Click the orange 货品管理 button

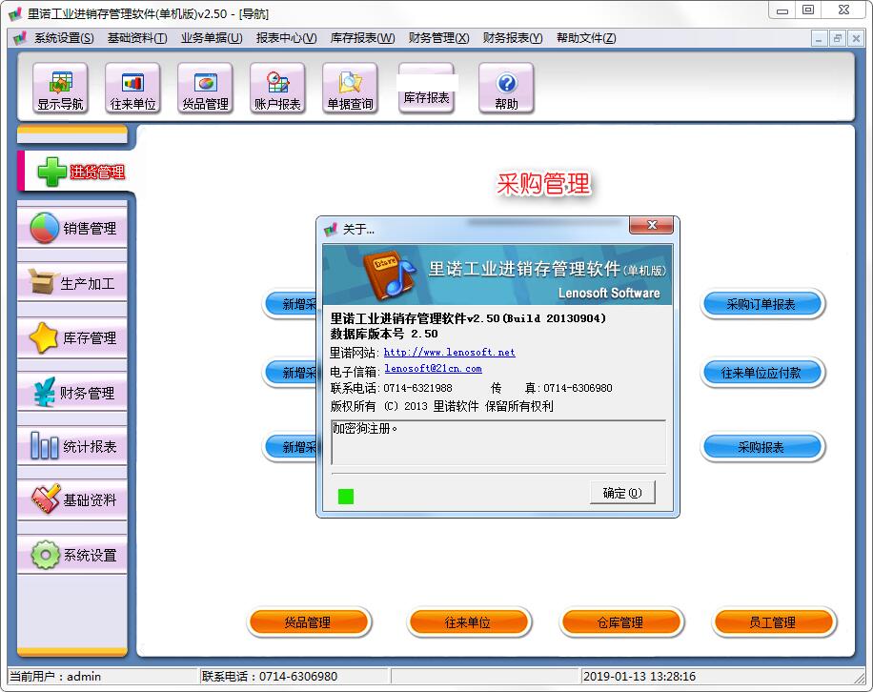point(309,622)
